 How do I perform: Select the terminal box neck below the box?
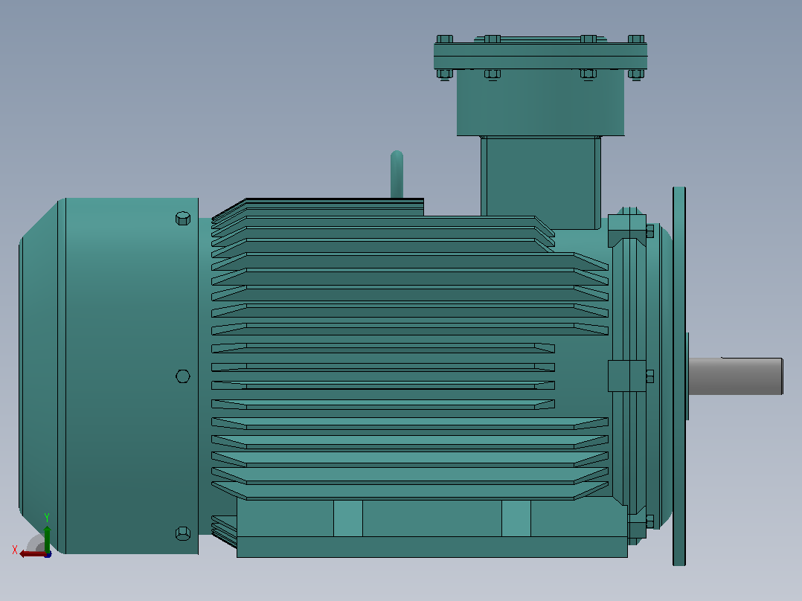coord(541,181)
